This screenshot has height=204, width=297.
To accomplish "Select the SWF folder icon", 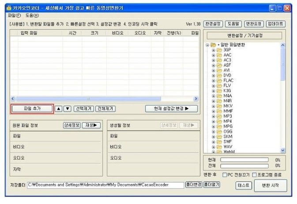I will 219,142.
